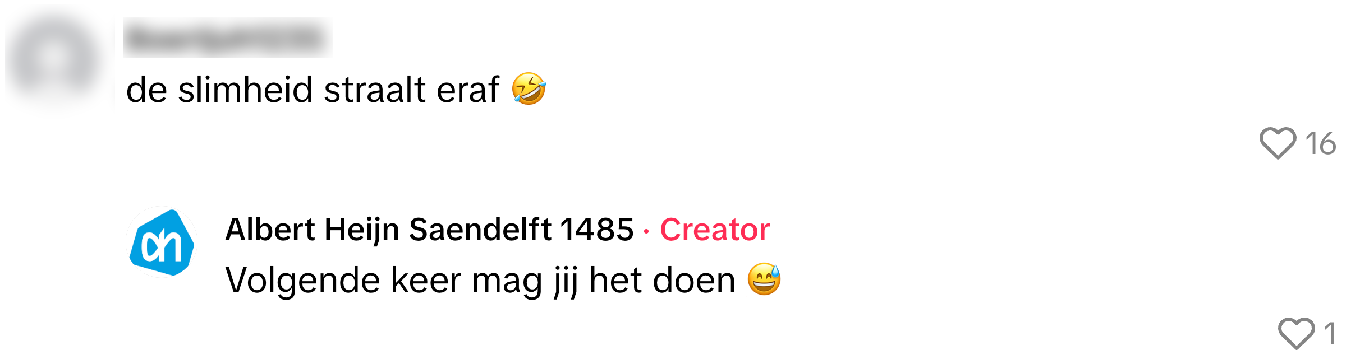Open the Albert Heijn logo avatar
The height and width of the screenshot is (364, 1360).
(162, 242)
